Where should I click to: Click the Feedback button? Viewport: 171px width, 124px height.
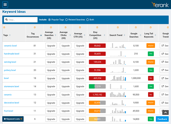(162, 119)
